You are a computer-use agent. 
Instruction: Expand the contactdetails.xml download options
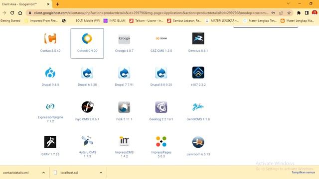click(x=43, y=173)
